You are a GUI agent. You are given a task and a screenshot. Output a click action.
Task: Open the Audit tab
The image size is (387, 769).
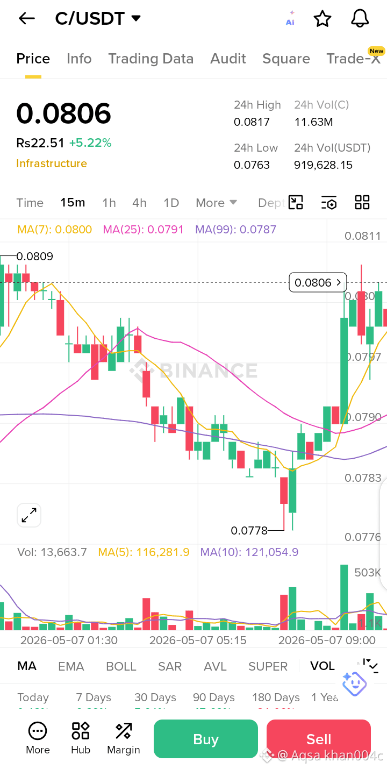point(228,59)
